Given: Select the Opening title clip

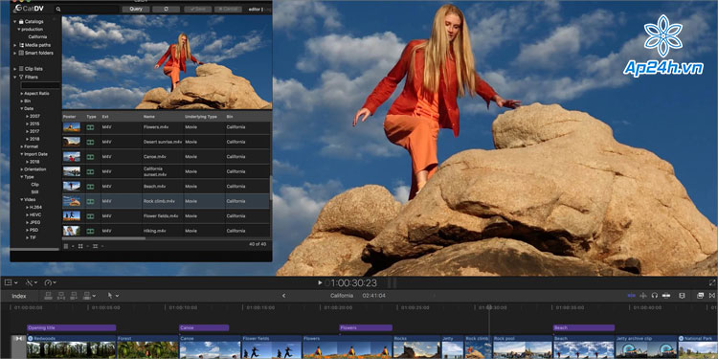Looking at the screenshot, I should pos(72,327).
